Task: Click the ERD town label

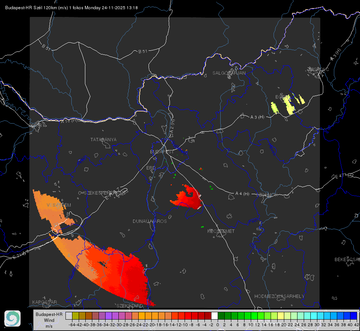Action: point(151,168)
